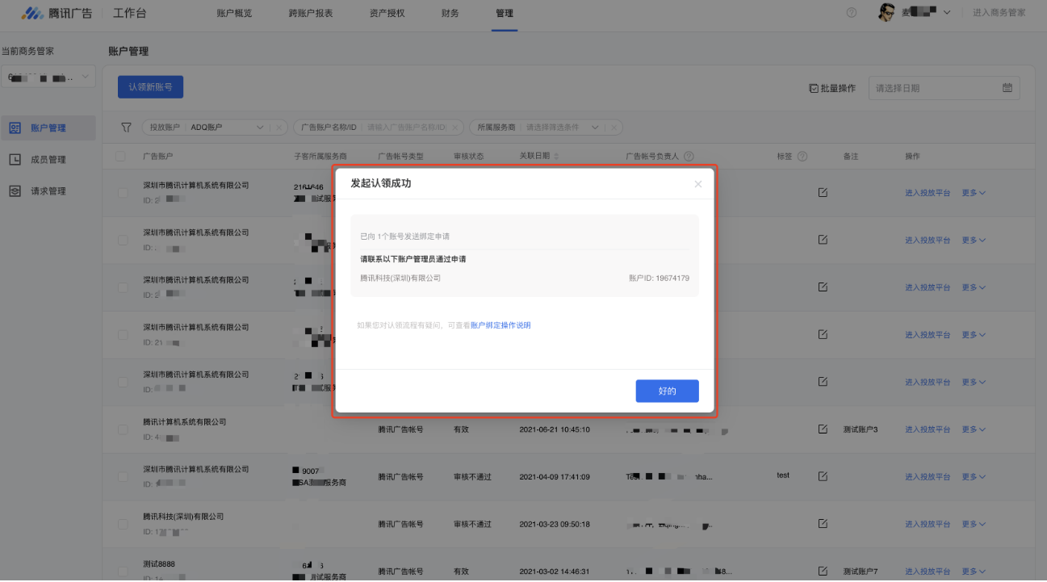Image resolution: width=1047 pixels, height=582 pixels.
Task: Switch to the 跨账户报表 tab
Action: (x=311, y=13)
